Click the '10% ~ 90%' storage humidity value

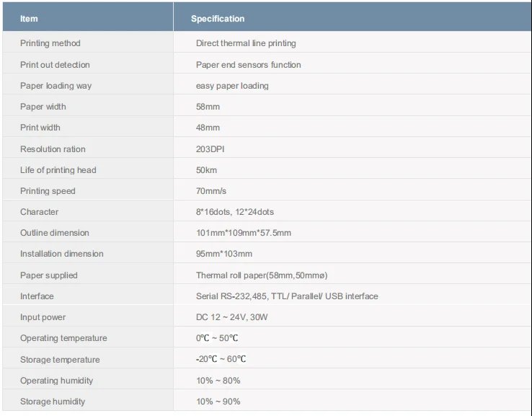click(x=218, y=402)
